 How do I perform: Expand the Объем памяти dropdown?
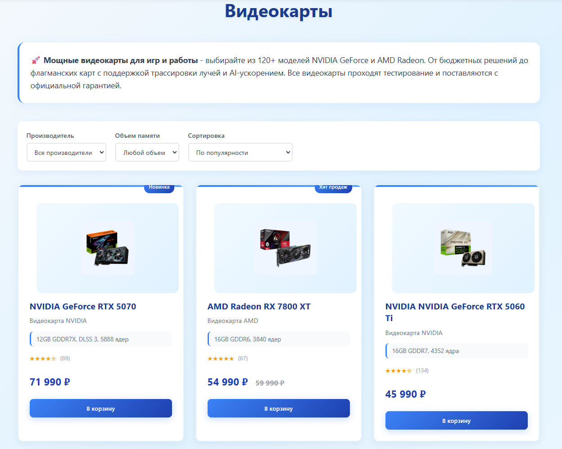tap(147, 153)
